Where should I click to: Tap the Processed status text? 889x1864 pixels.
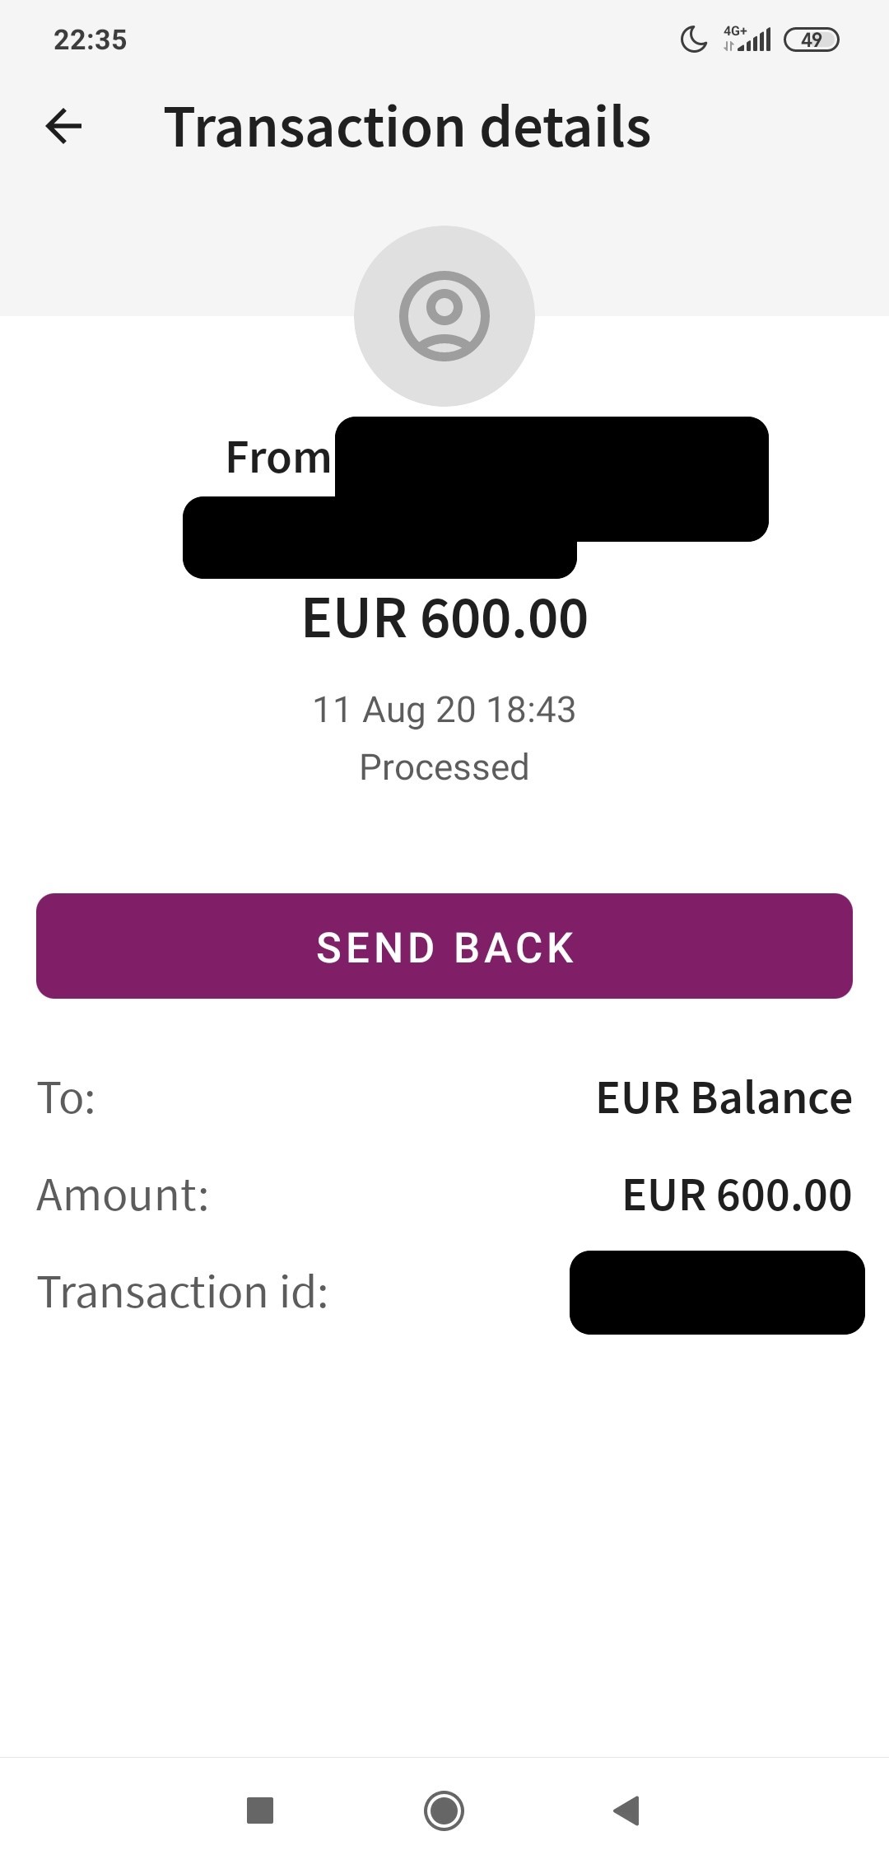click(x=444, y=767)
